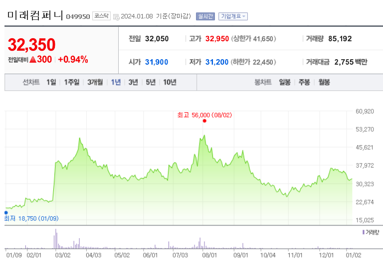Click the 최저 18,750 (01/09) label
Viewport: 383px width, 266px height.
click(31, 218)
